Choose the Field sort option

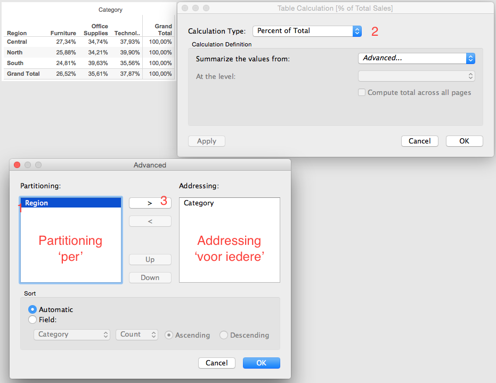pyautogui.click(x=32, y=320)
